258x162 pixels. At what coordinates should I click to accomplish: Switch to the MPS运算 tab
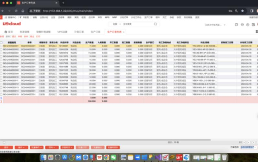coord(62,32)
